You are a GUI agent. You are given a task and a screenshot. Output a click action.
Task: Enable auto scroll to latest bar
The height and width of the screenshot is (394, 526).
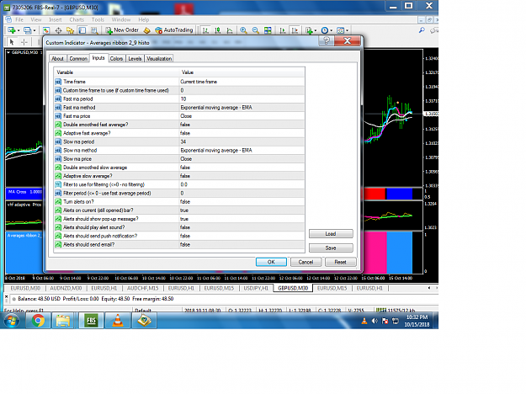tap(283, 30)
